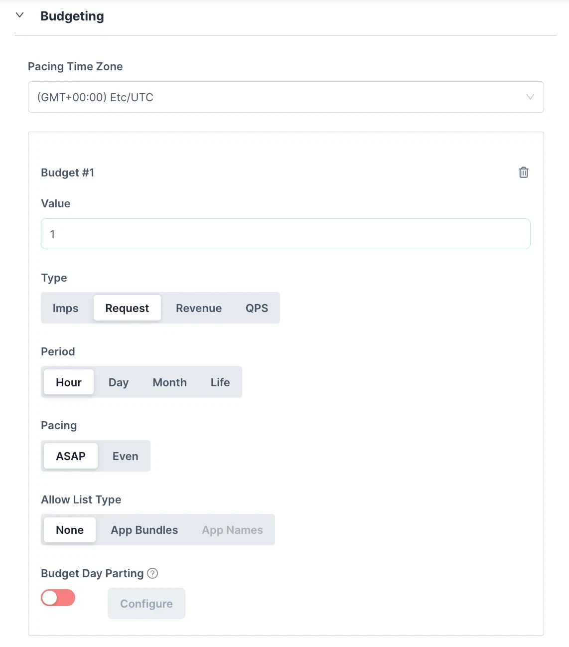
Task: Set period to Day
Action: pos(119,382)
